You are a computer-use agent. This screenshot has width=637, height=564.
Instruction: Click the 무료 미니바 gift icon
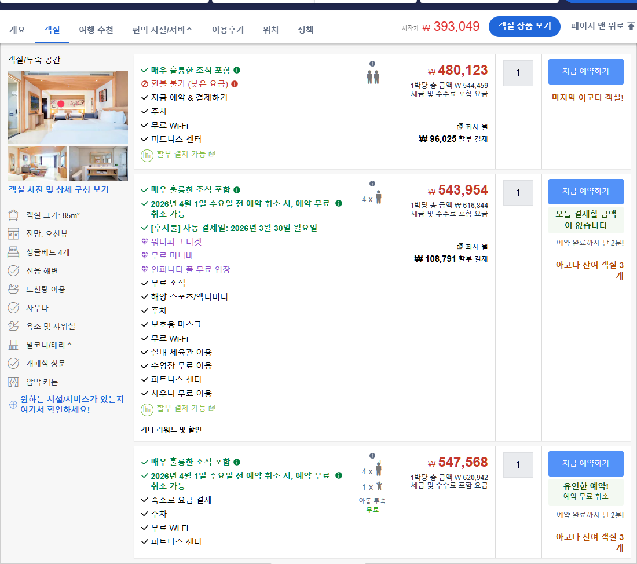tap(145, 255)
